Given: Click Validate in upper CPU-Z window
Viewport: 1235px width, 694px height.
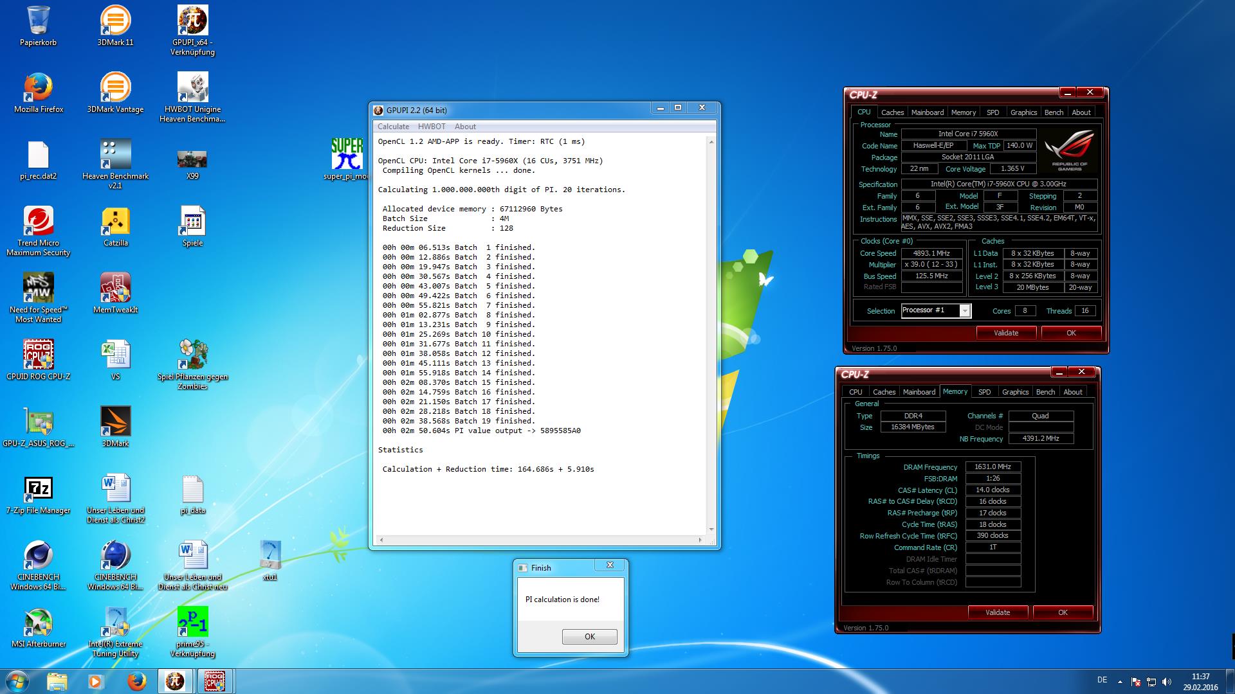Looking at the screenshot, I should 1006,333.
